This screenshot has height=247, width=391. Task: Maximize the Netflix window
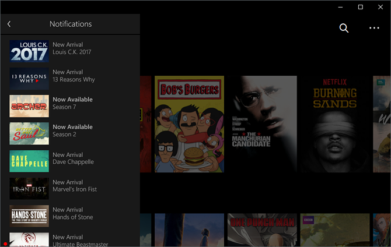pyautogui.click(x=360, y=7)
